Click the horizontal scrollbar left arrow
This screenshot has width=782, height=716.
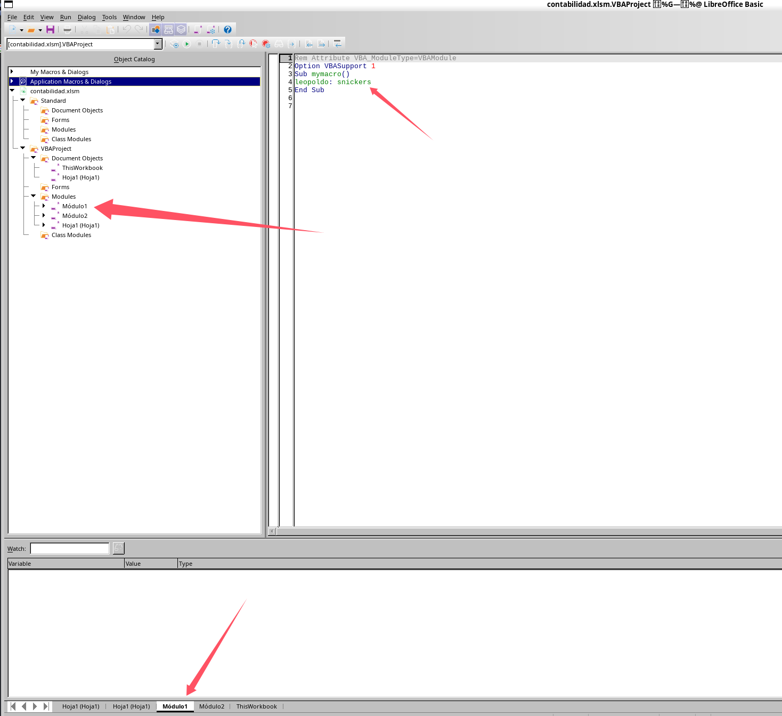coord(272,531)
